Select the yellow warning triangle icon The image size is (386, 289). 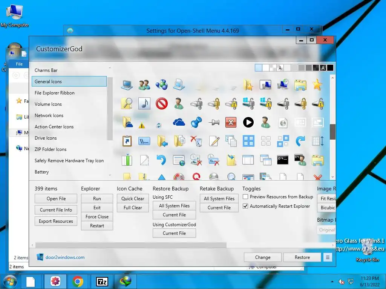click(142, 126)
